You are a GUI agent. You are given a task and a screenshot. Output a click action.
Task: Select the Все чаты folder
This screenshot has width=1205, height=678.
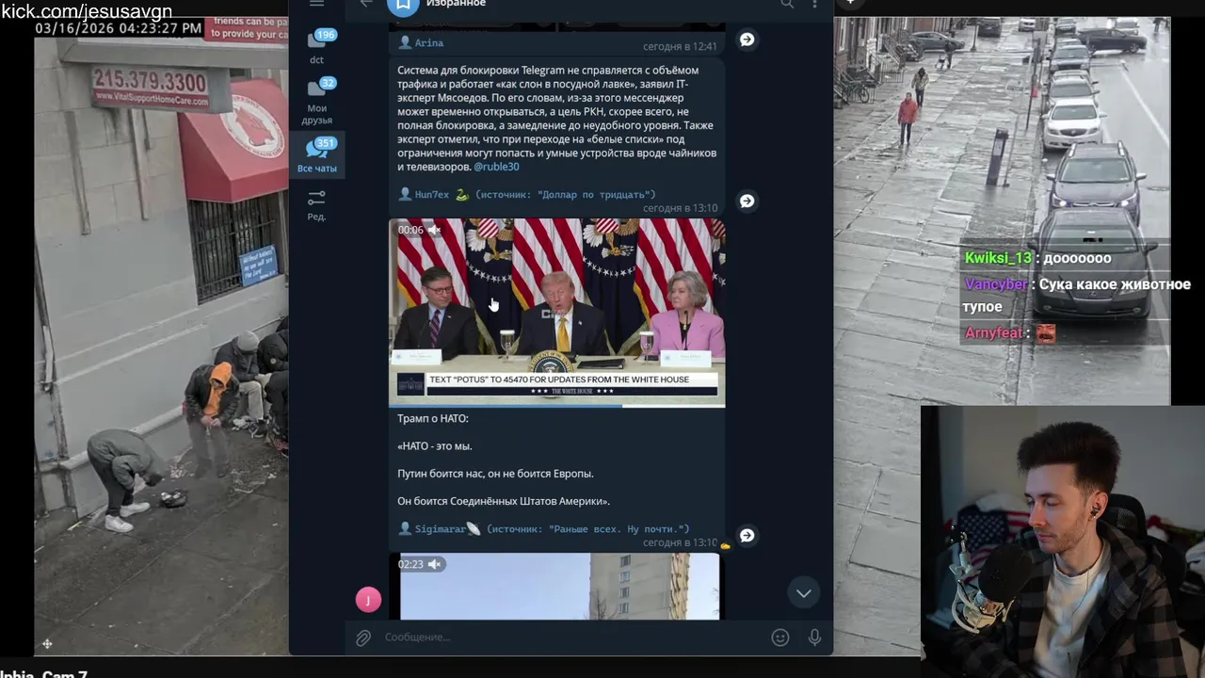coord(317,155)
